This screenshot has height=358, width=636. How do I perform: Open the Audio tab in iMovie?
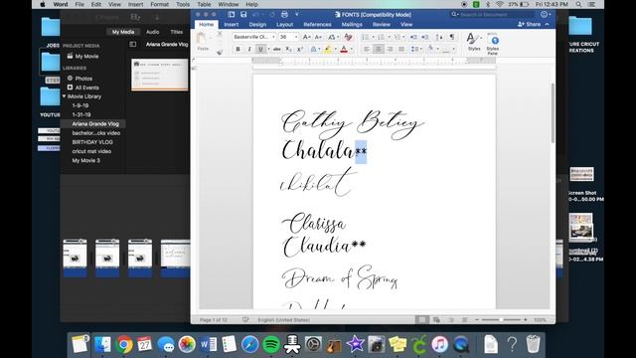[152, 32]
